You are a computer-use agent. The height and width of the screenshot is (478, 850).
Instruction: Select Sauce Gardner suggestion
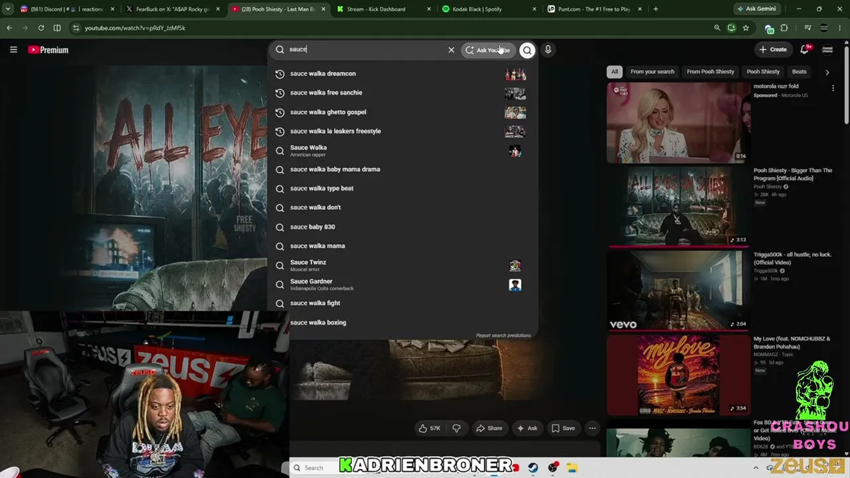[x=402, y=285]
